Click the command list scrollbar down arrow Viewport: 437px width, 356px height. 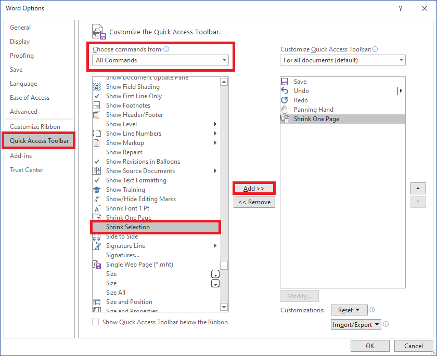coord(224,308)
